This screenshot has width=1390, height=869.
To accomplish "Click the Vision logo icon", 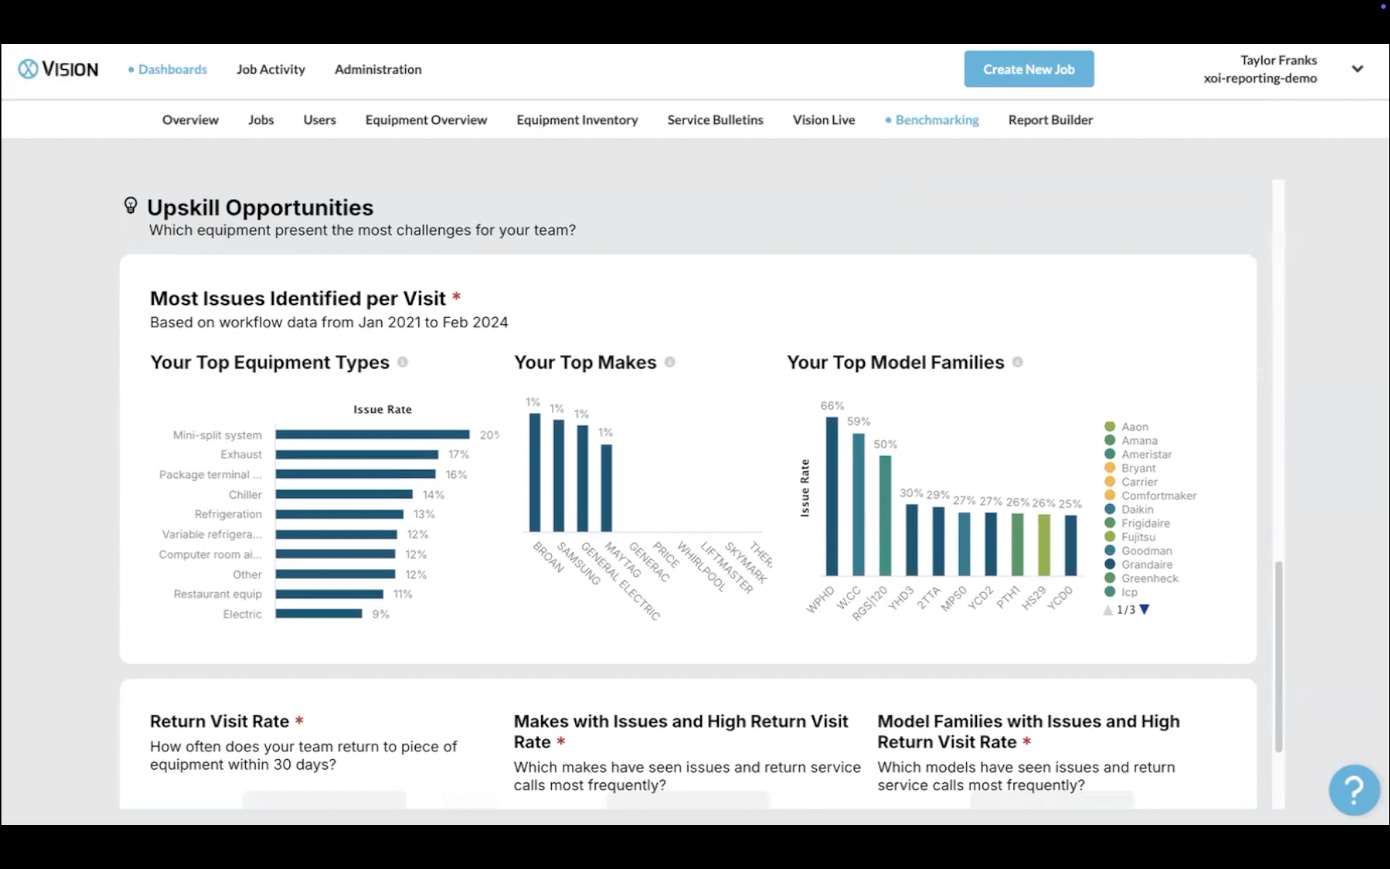I will (x=28, y=69).
